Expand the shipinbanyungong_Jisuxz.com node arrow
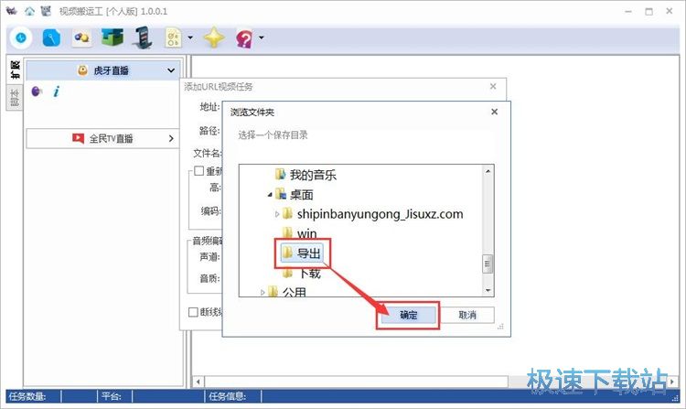Image resolution: width=686 pixels, height=409 pixels. click(277, 214)
